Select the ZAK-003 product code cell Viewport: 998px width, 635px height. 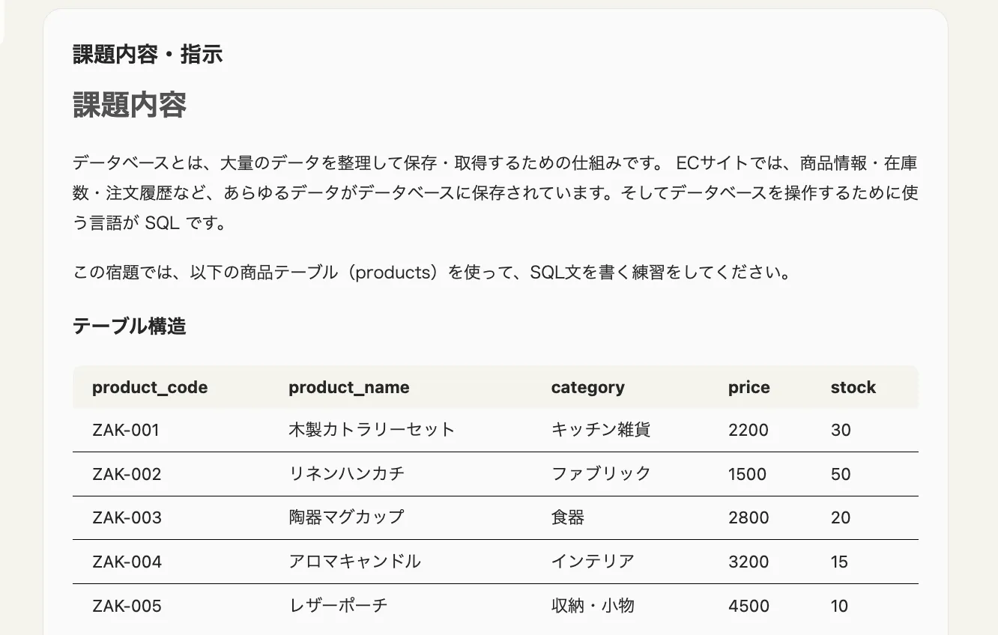point(127,517)
